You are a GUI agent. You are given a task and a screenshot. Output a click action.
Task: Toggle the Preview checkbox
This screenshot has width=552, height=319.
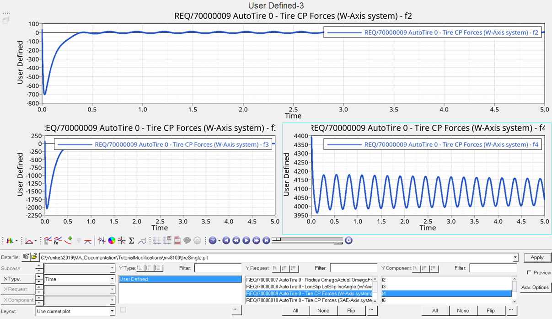(x=529, y=272)
